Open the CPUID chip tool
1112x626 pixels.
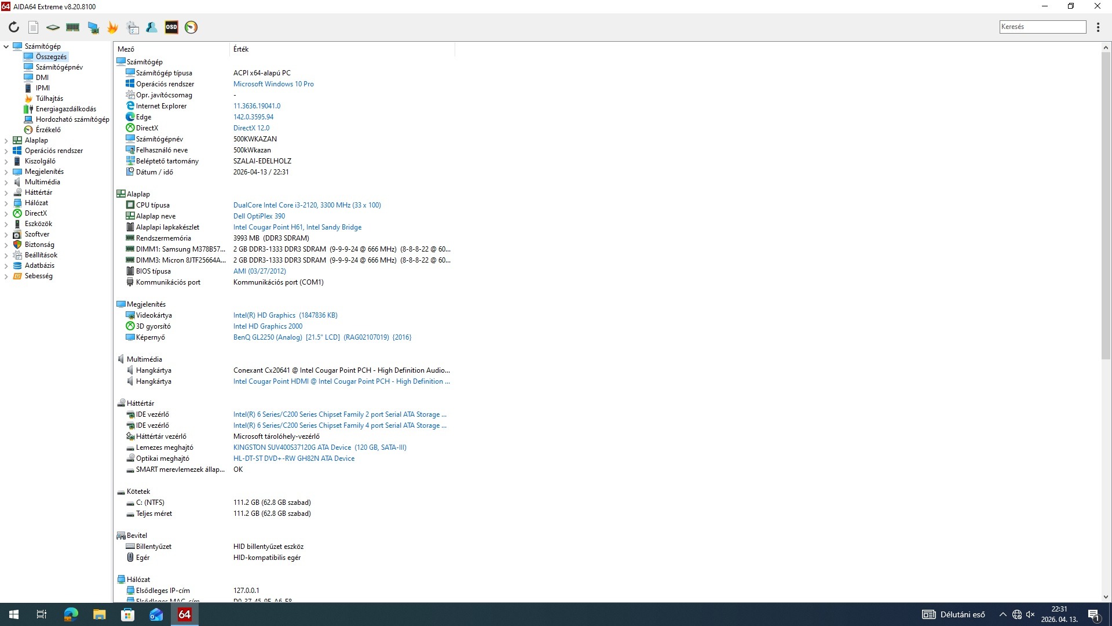click(53, 27)
